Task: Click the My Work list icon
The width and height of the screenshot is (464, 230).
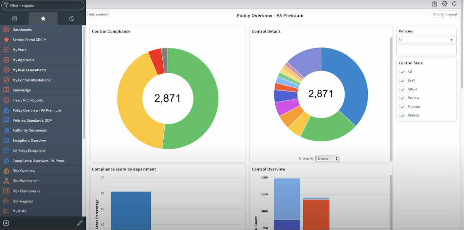Action: [x=6, y=50]
